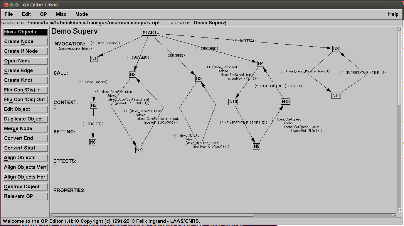Select node N2

click(x=133, y=74)
